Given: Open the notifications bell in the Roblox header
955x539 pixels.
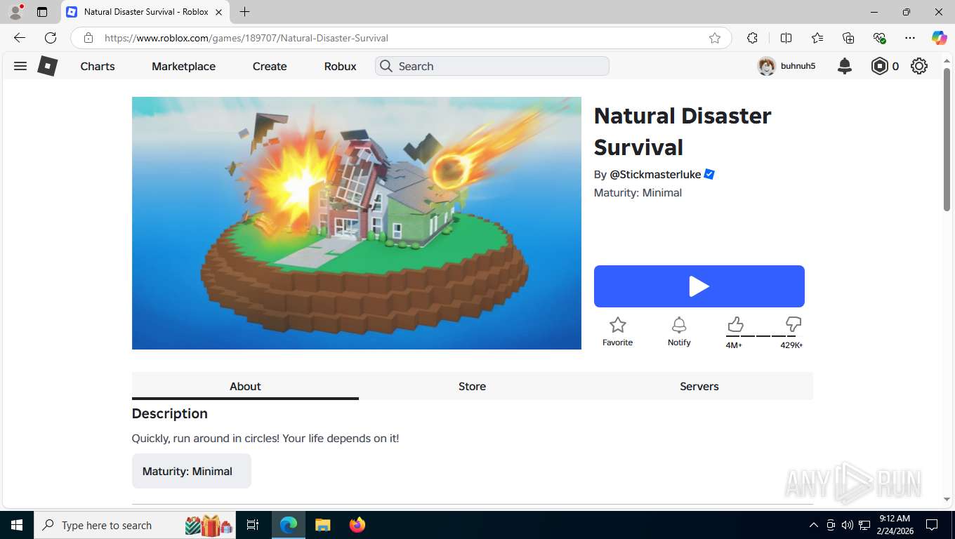Looking at the screenshot, I should coord(845,66).
